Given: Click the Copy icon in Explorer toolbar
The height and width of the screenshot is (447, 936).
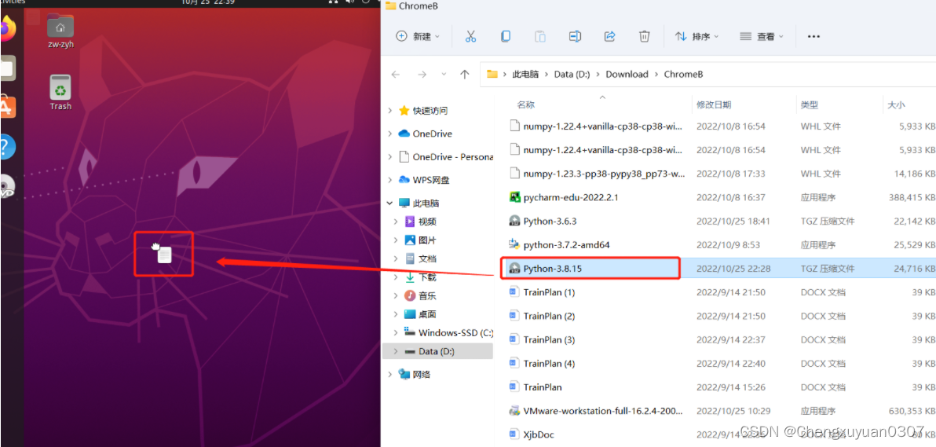Looking at the screenshot, I should point(506,36).
